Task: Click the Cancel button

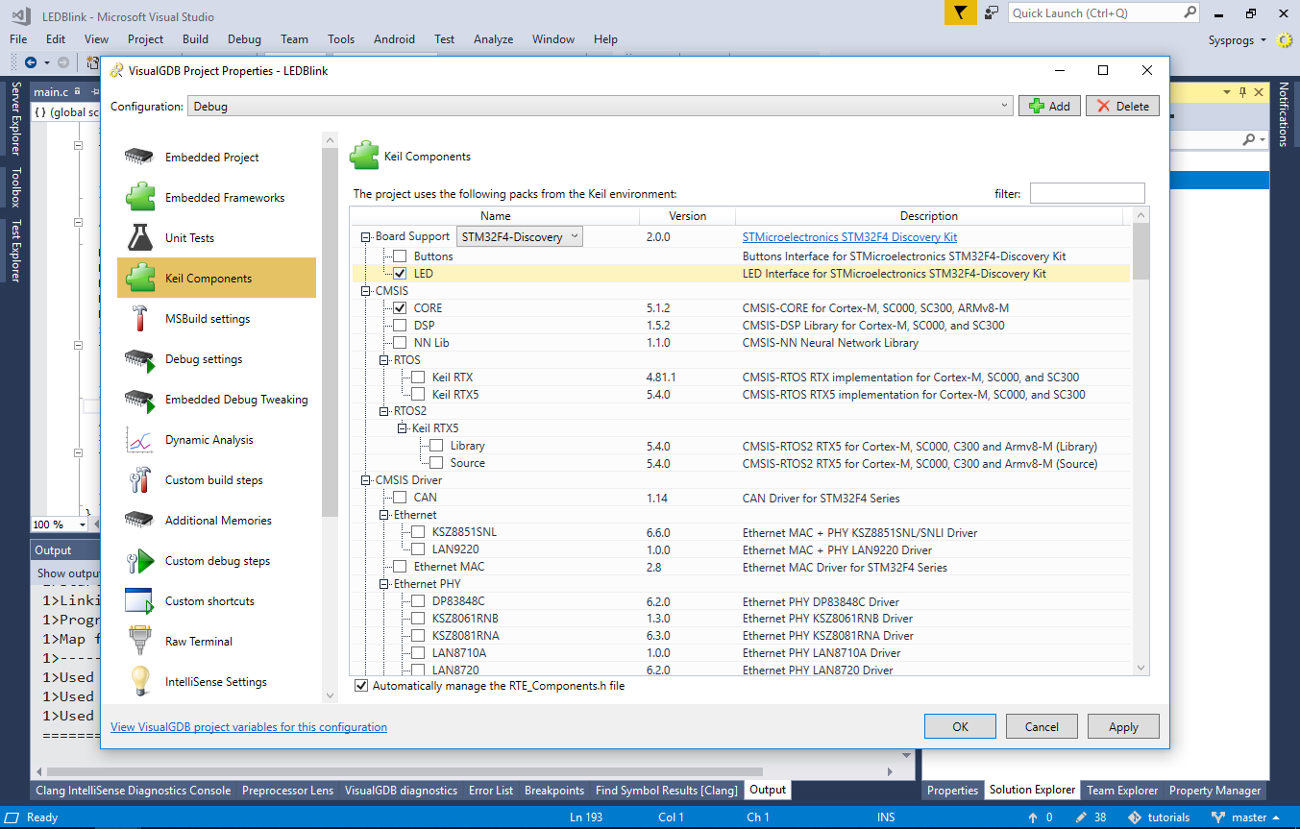Action: [1042, 726]
